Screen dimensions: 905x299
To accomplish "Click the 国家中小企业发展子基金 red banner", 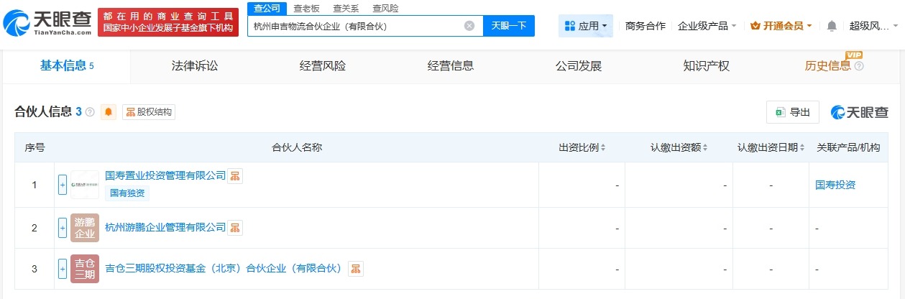I will (x=167, y=22).
